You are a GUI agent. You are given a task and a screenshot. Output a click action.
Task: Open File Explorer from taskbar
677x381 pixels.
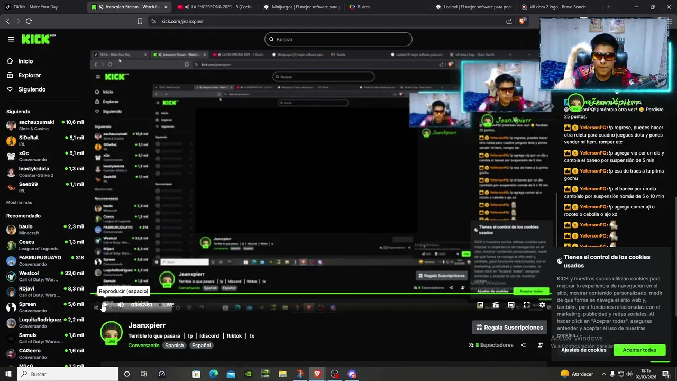(x=282, y=374)
